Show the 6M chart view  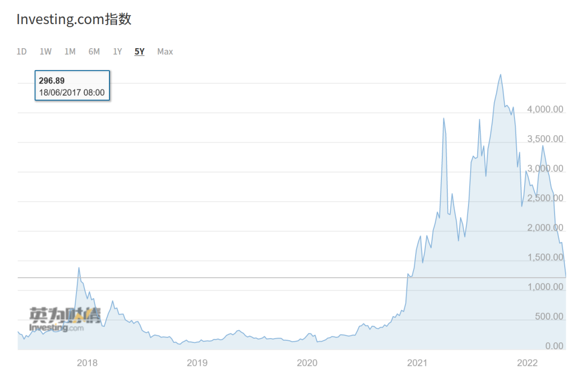(x=94, y=51)
